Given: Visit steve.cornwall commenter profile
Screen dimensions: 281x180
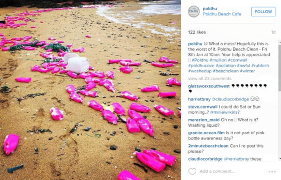Looking at the screenshot, I should [203, 107].
